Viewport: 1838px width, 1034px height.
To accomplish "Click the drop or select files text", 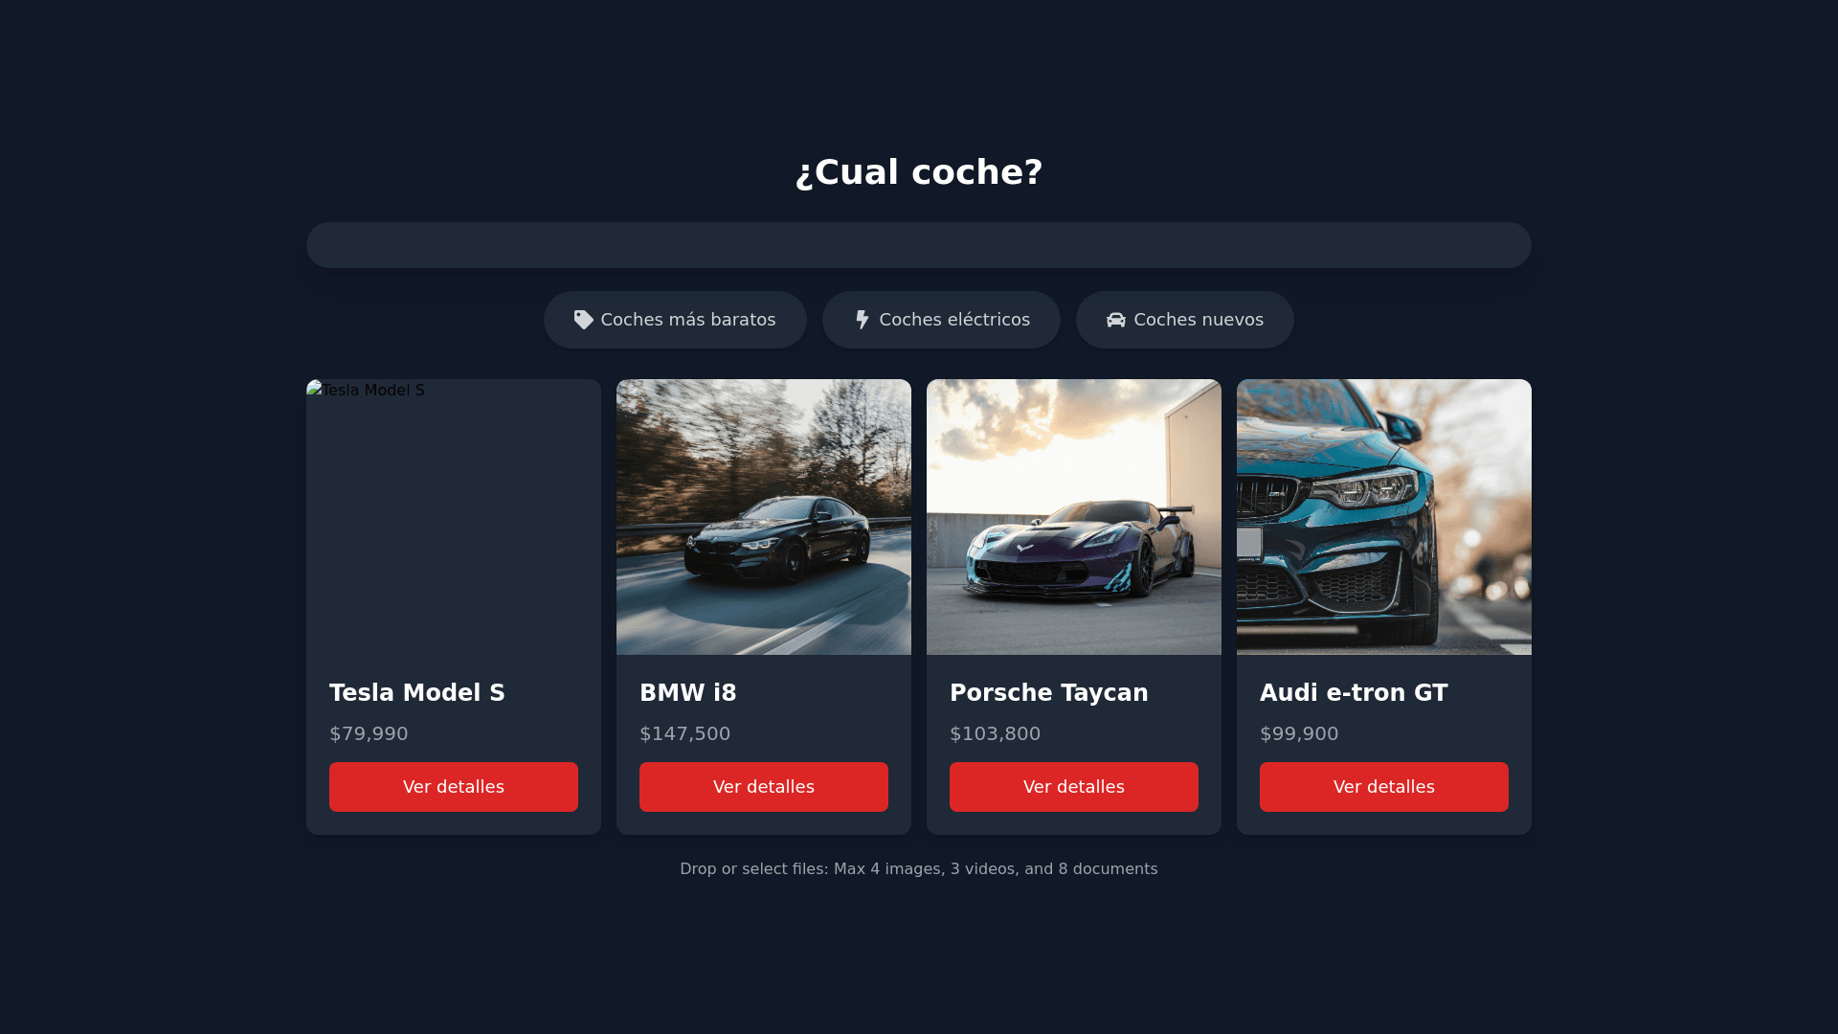I will [919, 869].
